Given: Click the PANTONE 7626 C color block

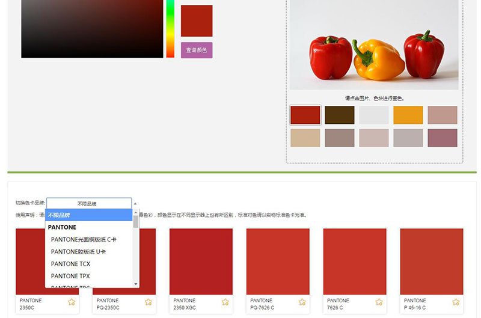Looking at the screenshot, I should 355,261.
